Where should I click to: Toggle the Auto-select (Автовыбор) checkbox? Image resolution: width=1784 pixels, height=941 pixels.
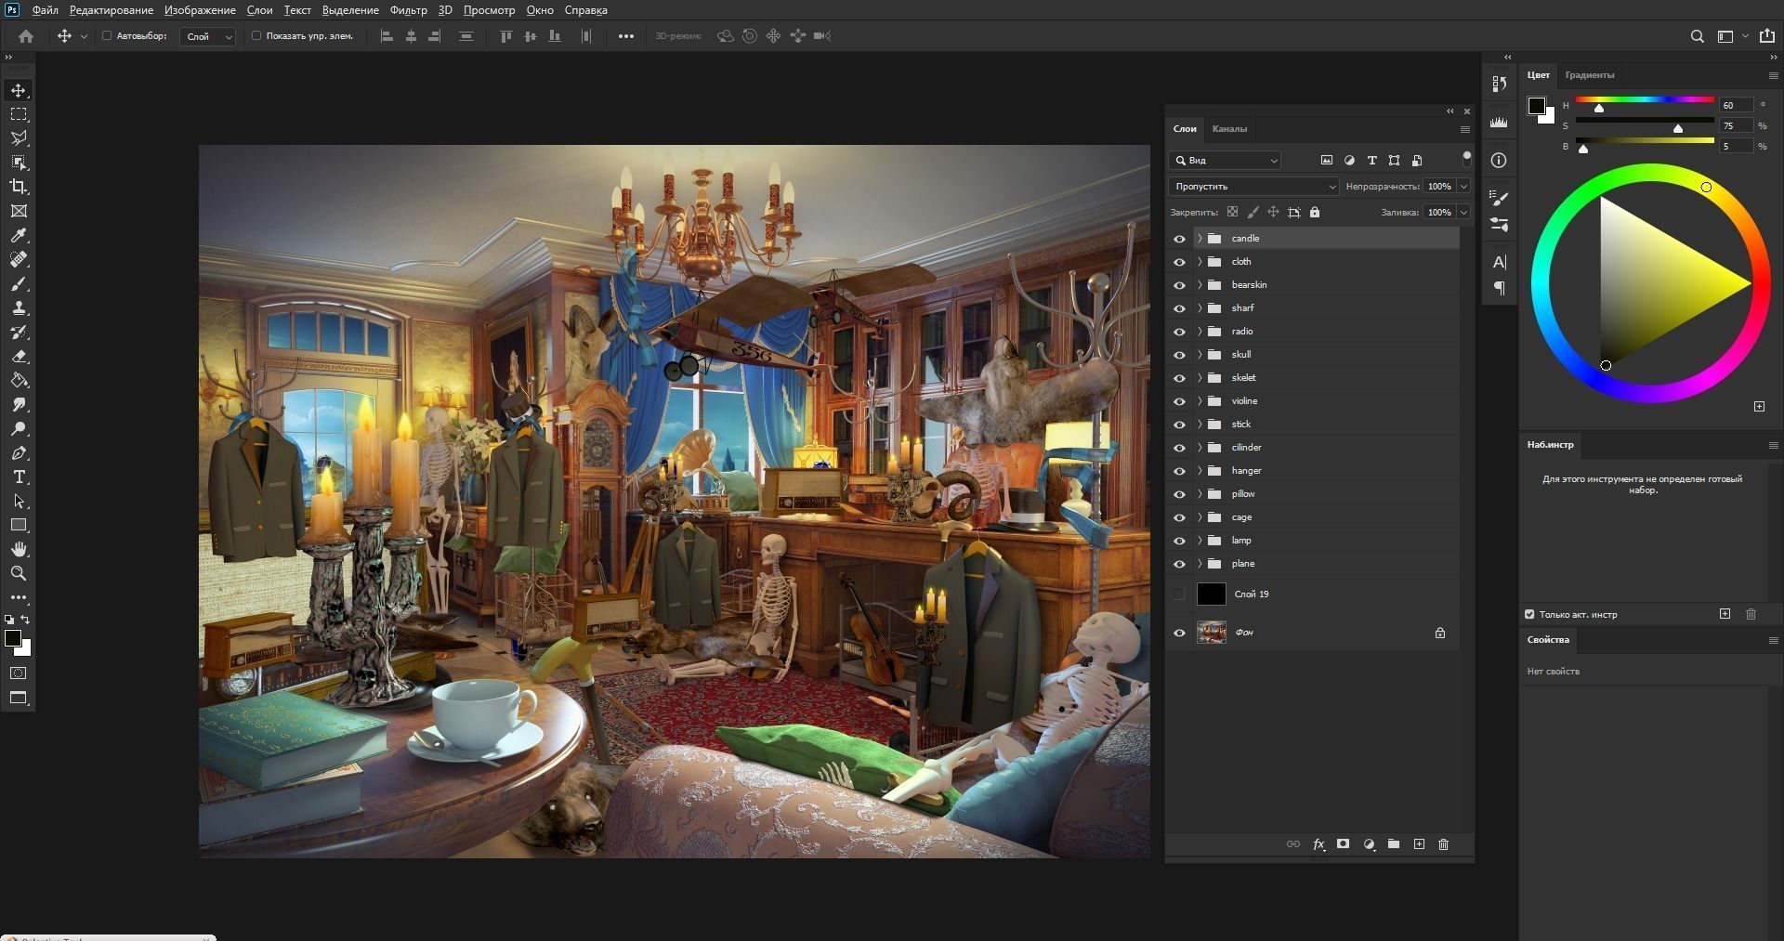[107, 36]
